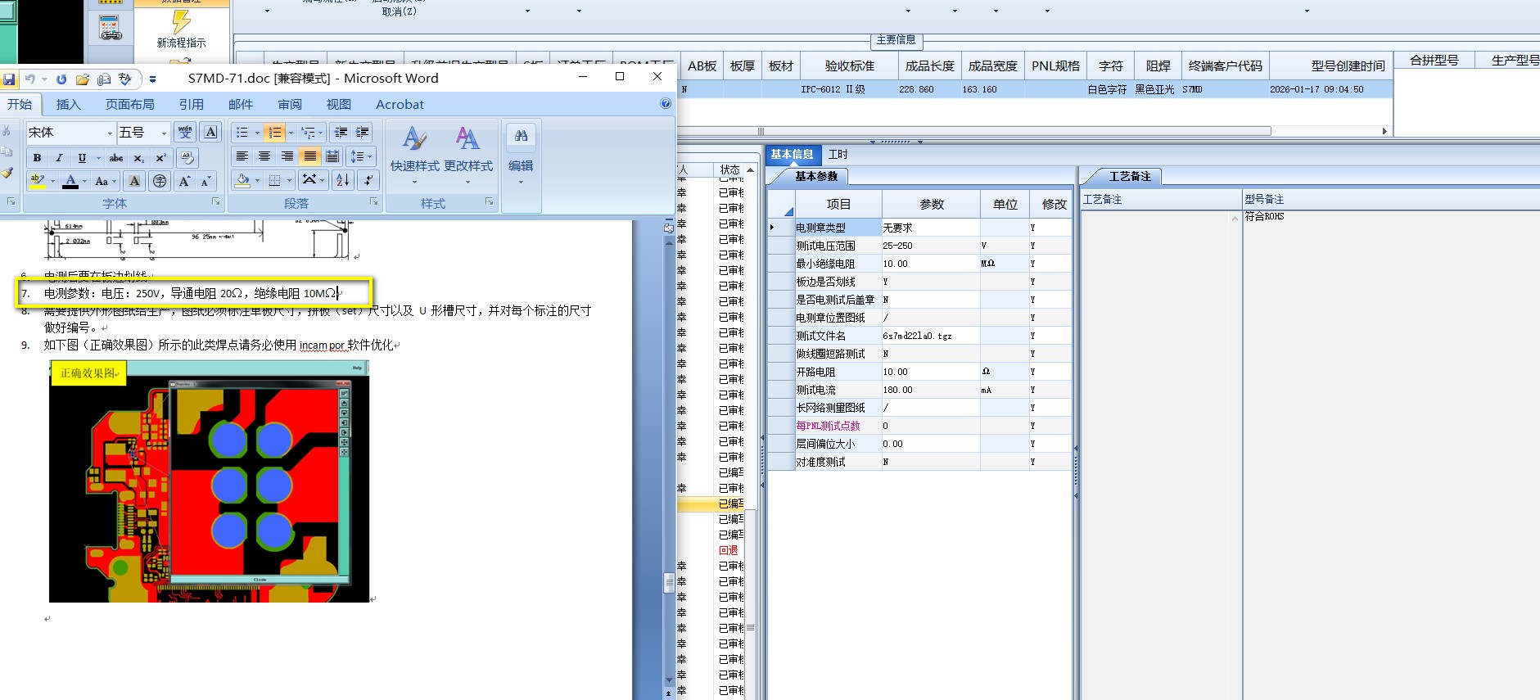Switch to the 工时 tab
The image size is (1540, 700).
click(x=838, y=154)
